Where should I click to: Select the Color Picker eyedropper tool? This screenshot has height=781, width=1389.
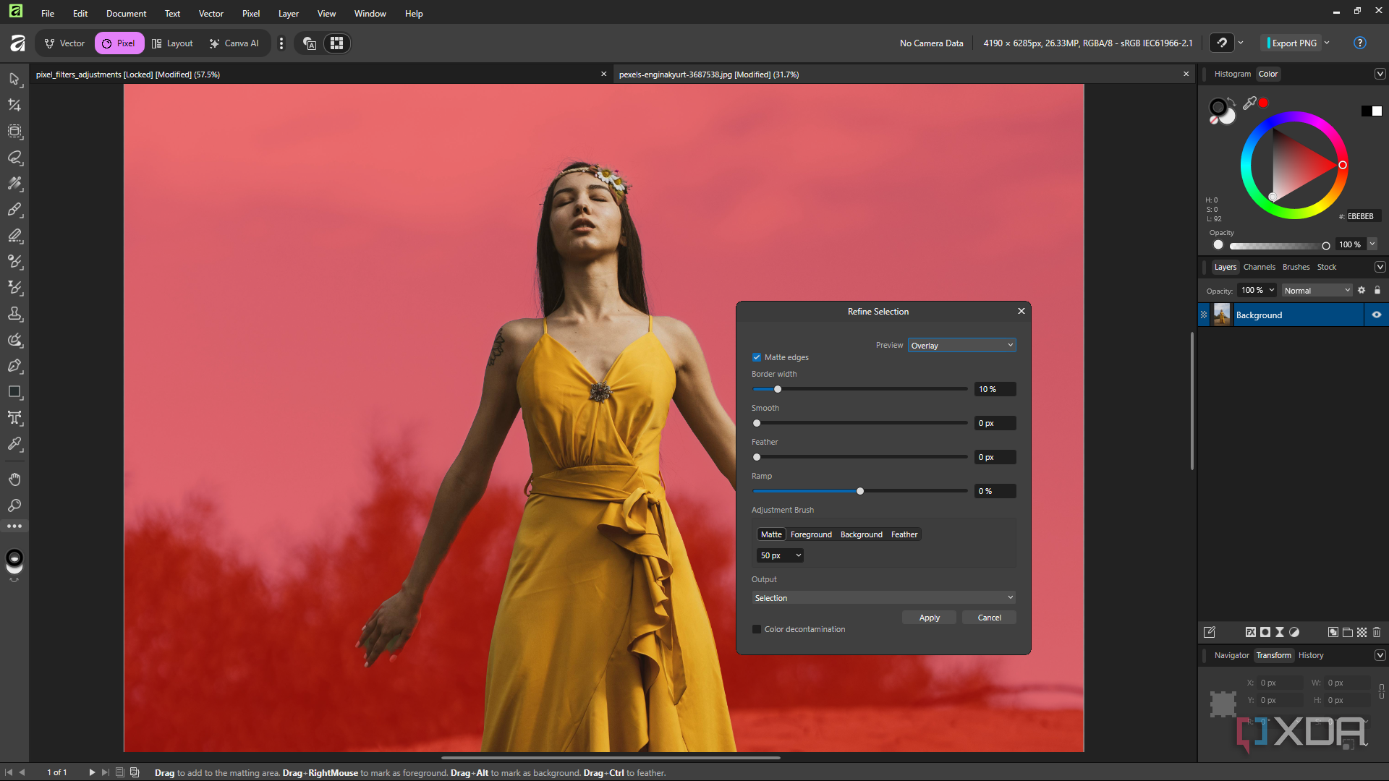[14, 444]
